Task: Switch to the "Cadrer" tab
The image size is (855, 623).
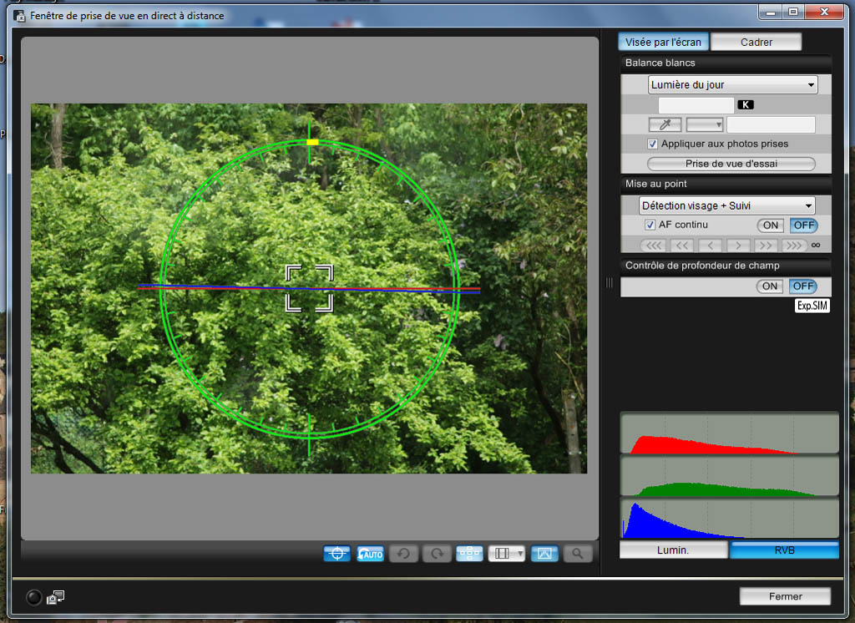Action: [x=756, y=43]
